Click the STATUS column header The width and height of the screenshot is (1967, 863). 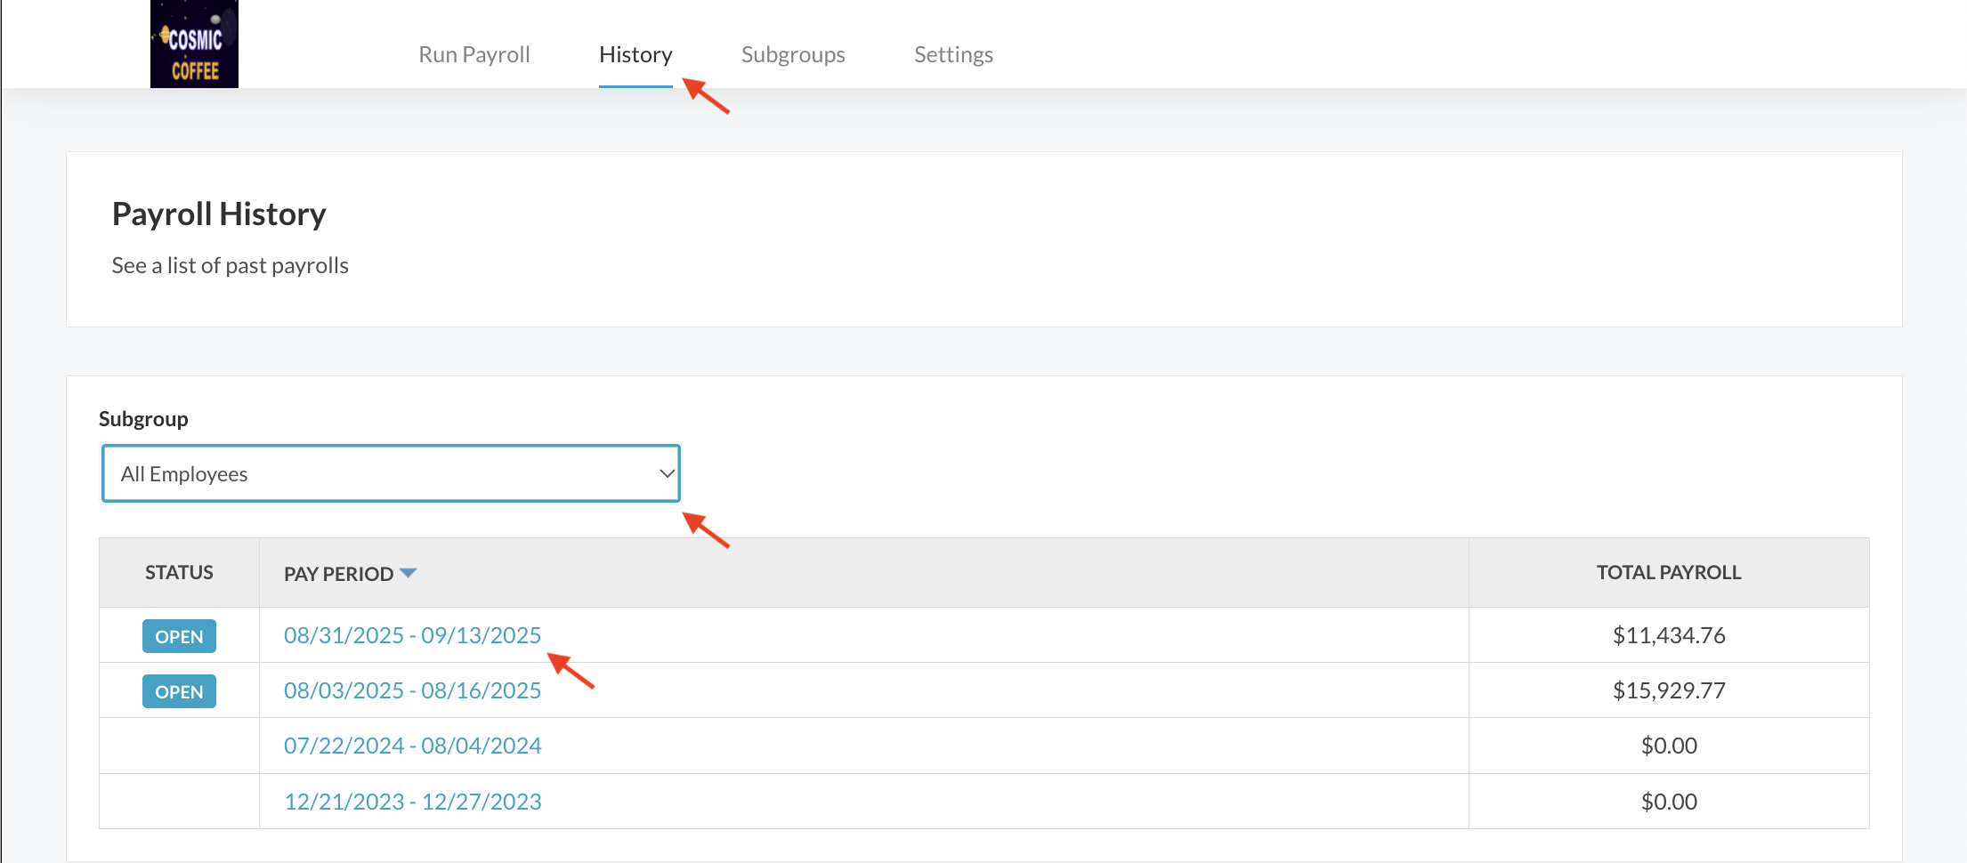click(179, 572)
